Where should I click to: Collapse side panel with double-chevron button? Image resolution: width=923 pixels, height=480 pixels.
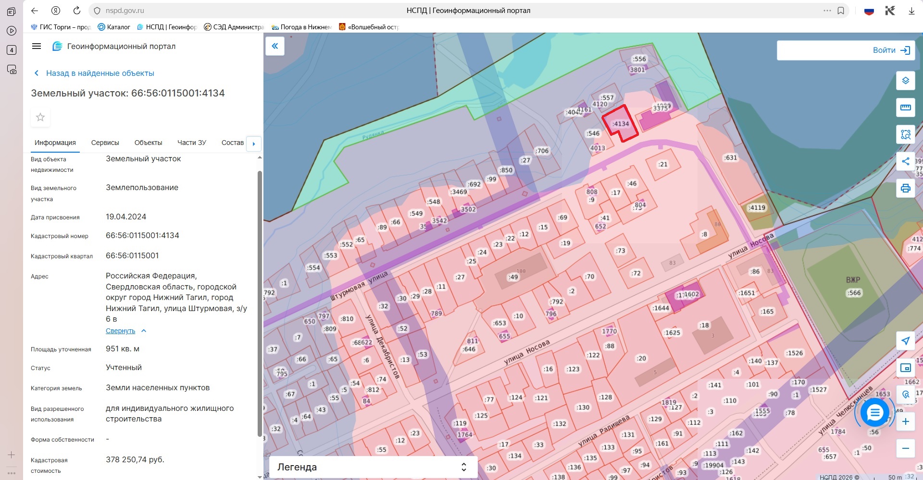[x=275, y=46]
